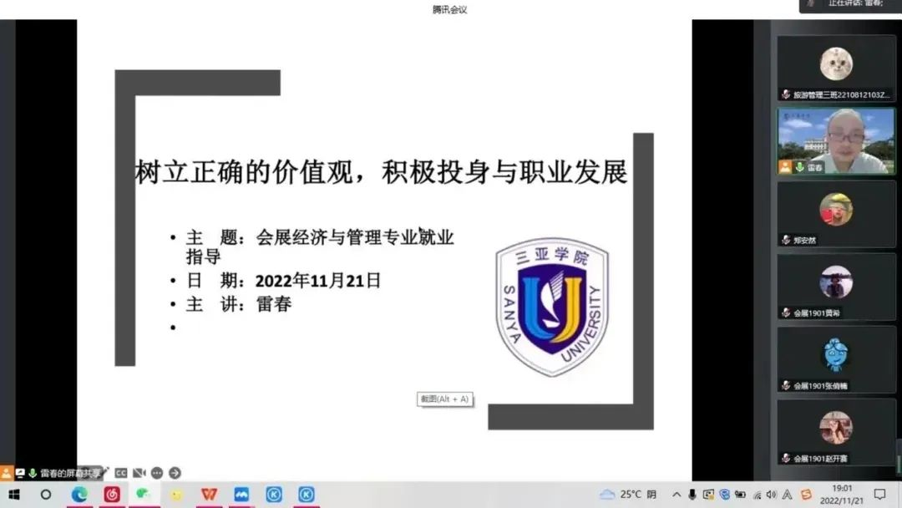Open NetEase Cloud Music red taskbar icon
The width and height of the screenshot is (902, 508).
tap(112, 495)
